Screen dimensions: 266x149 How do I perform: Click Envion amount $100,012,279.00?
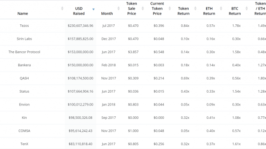pyautogui.click(x=80, y=105)
